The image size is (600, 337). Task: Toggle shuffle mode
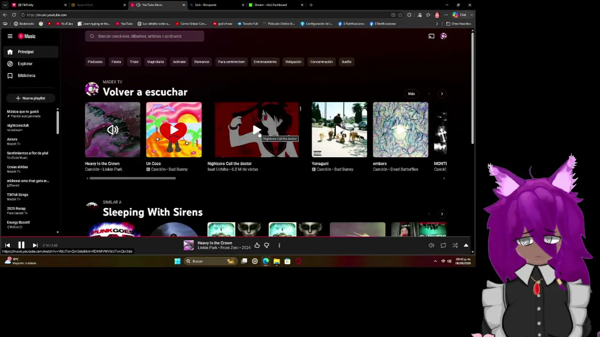pyautogui.click(x=455, y=245)
